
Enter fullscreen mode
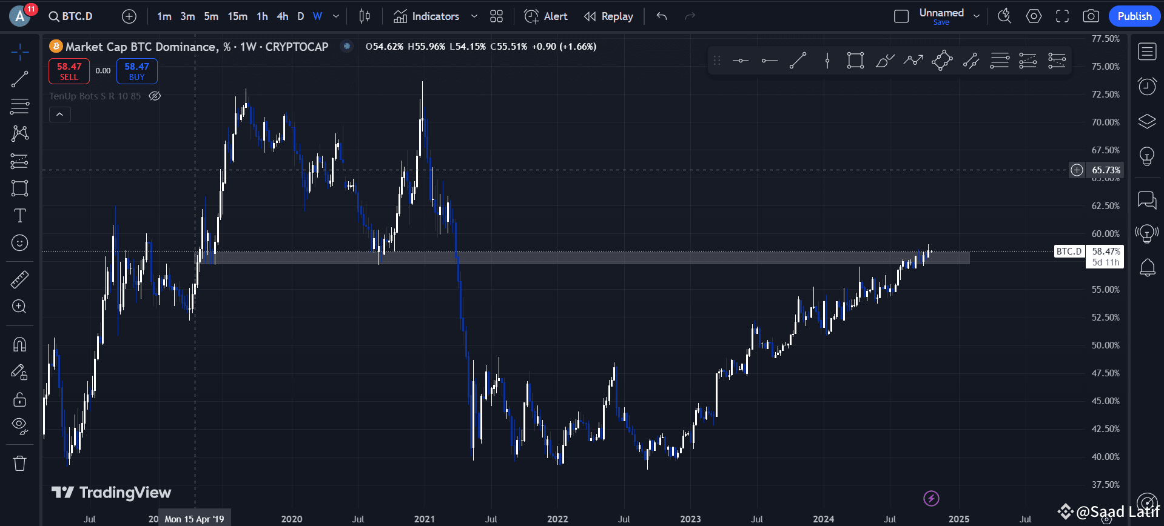click(1062, 16)
